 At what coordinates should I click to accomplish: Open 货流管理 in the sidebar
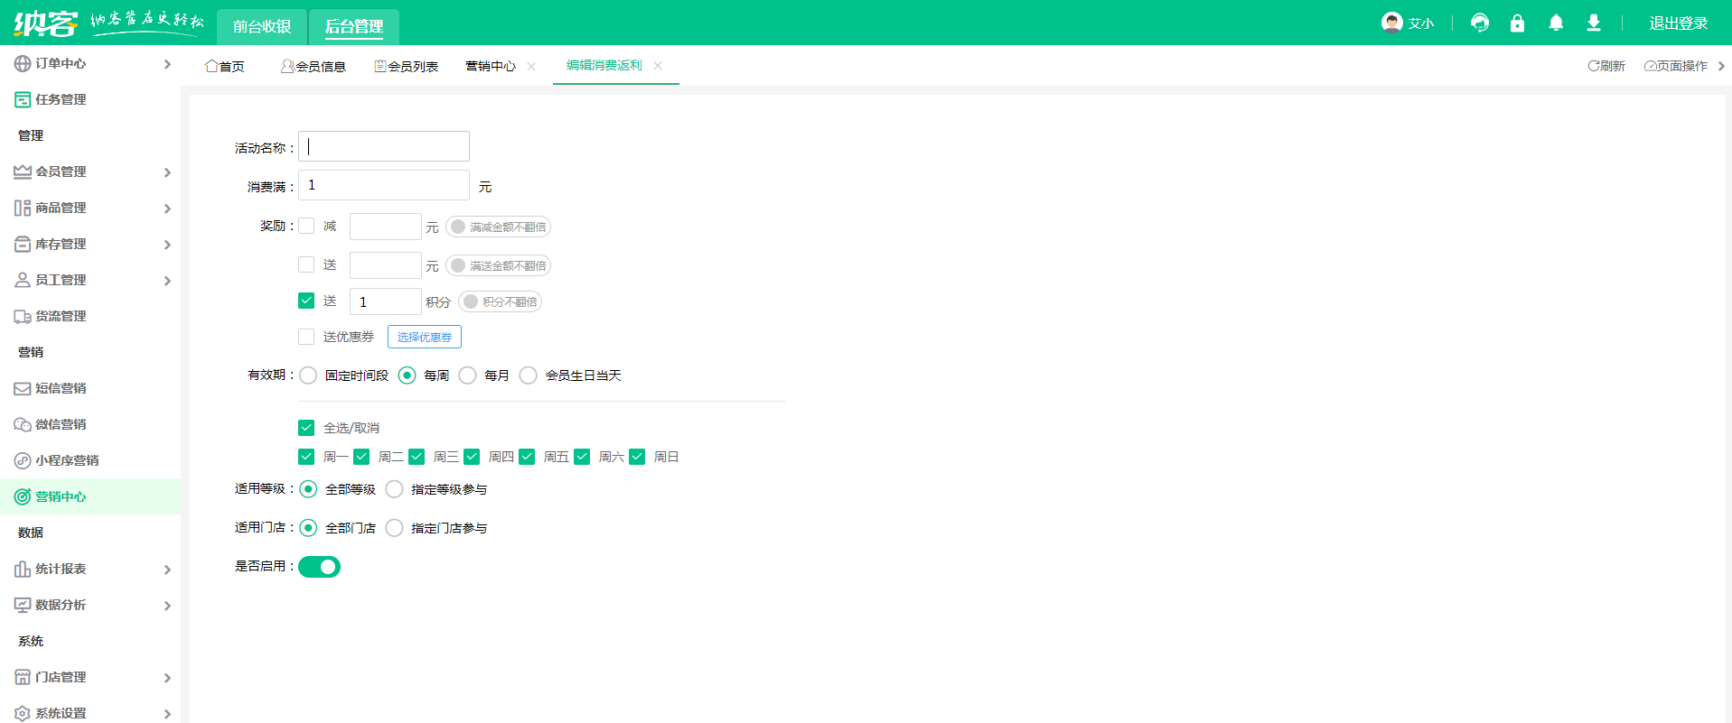(x=61, y=316)
